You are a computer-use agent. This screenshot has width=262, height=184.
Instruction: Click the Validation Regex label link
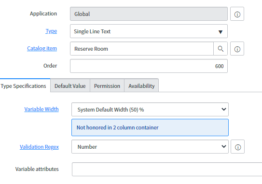[x=39, y=147]
